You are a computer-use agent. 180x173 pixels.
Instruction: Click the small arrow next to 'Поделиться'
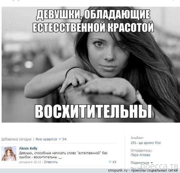[x=152, y=163]
